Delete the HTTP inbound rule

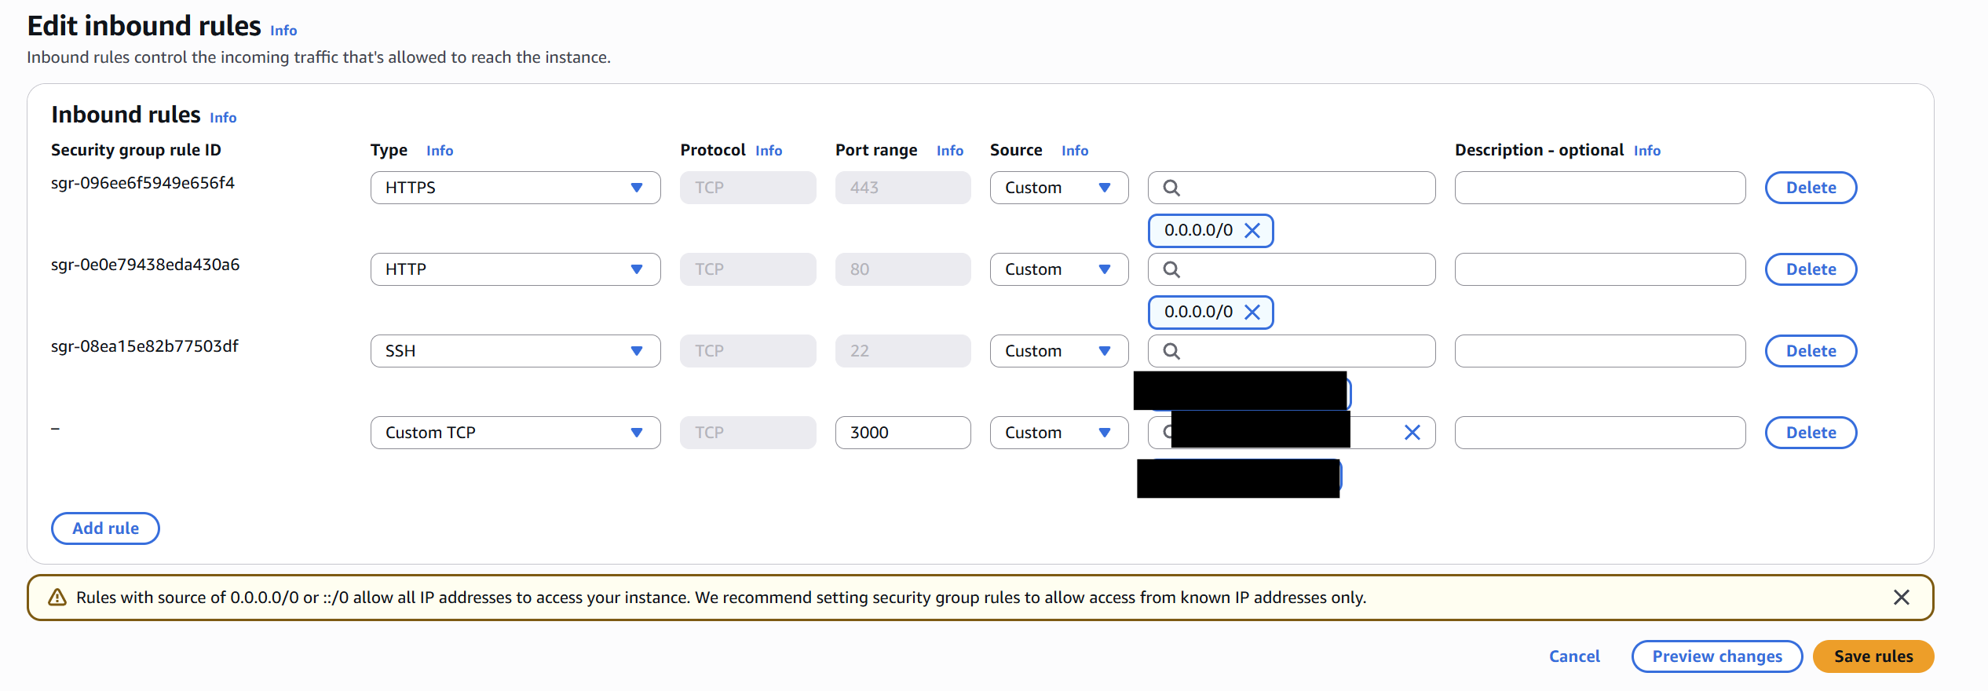coord(1811,269)
